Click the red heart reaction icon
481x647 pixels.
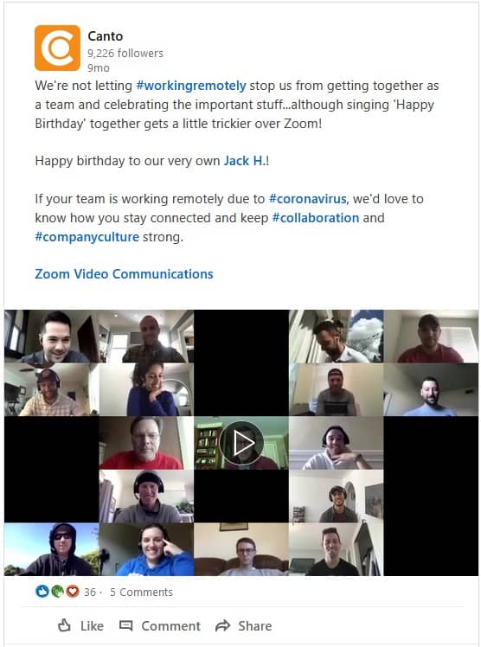[x=73, y=592]
